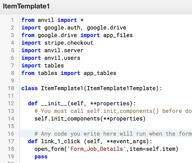Click the highlighted 'Any code you write' comment

113,134
